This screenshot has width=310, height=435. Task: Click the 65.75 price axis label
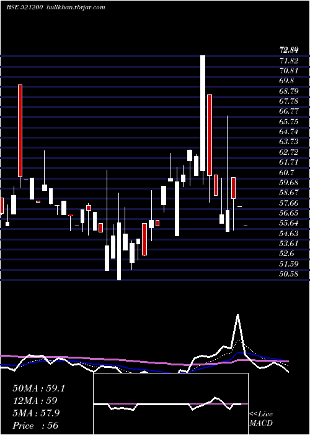289,122
